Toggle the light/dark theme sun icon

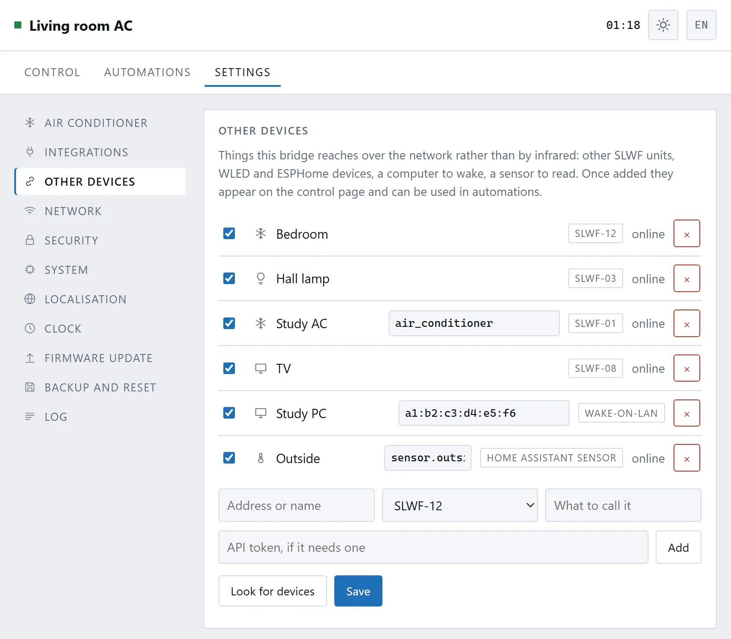point(663,25)
